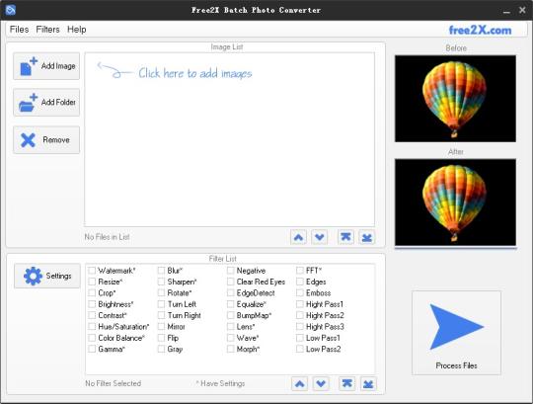The image size is (533, 404).
Task: Open the Filters menu
Action: coord(47,30)
